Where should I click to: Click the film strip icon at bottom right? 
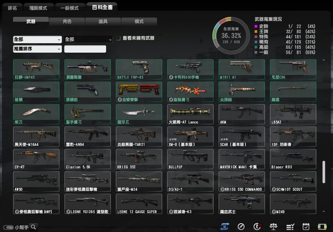[x=322, y=227]
